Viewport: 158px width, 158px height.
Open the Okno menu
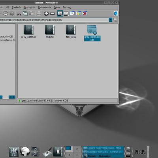(57, 8)
